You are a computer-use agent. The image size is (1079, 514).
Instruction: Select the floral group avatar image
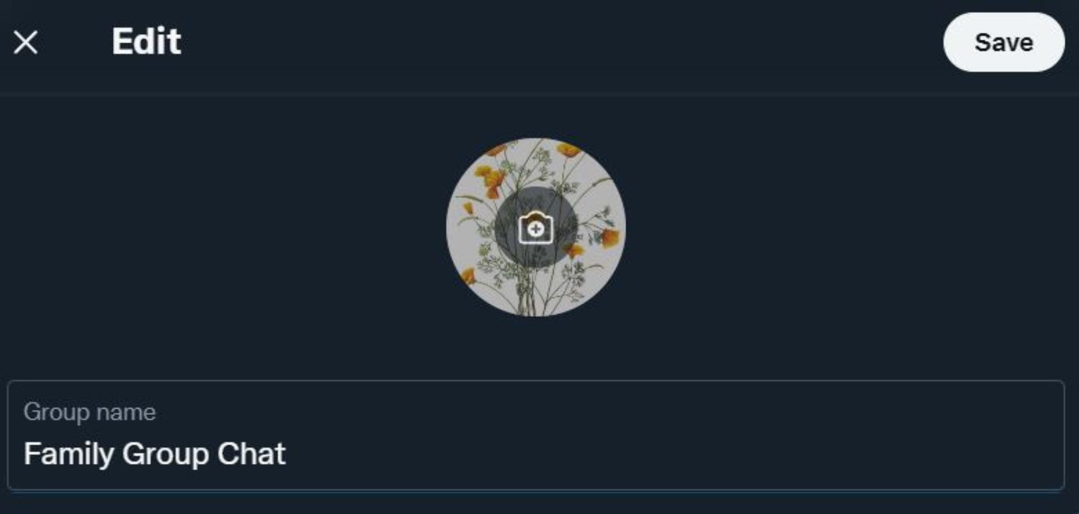536,227
